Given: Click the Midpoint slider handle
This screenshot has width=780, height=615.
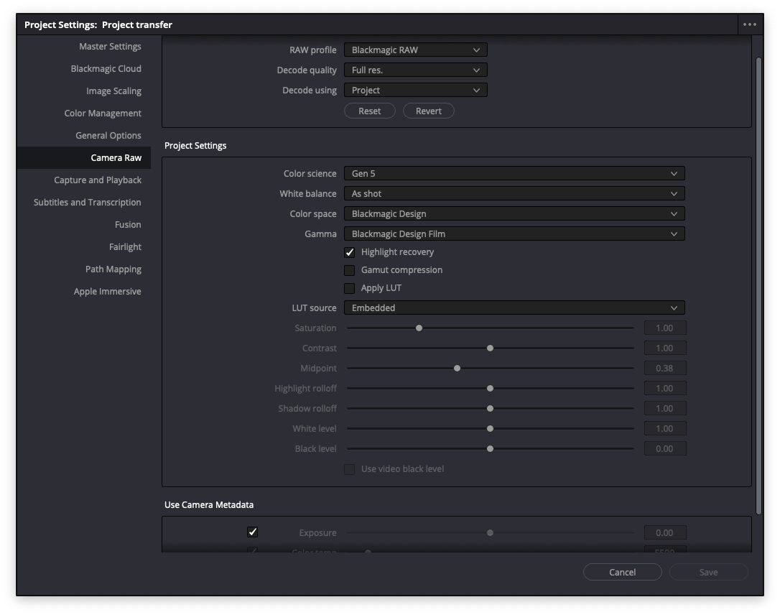Looking at the screenshot, I should (457, 368).
